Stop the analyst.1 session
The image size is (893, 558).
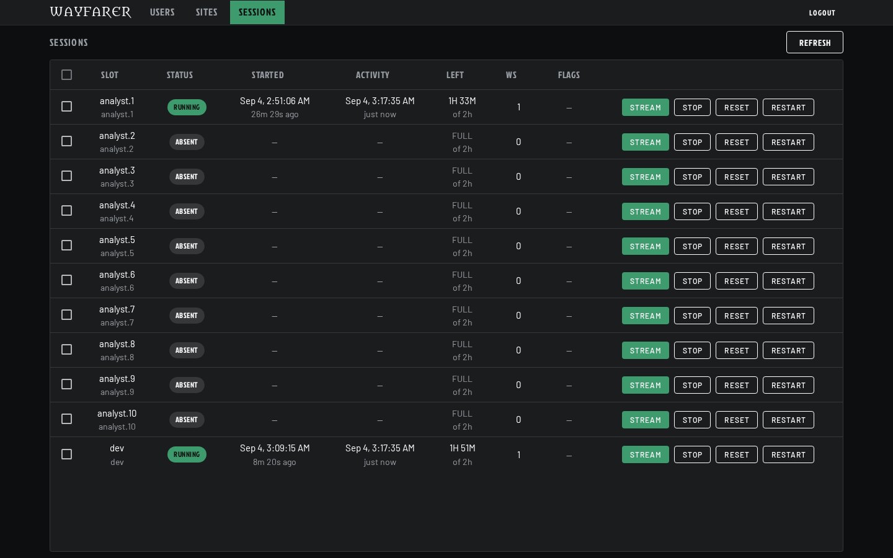[x=692, y=107]
